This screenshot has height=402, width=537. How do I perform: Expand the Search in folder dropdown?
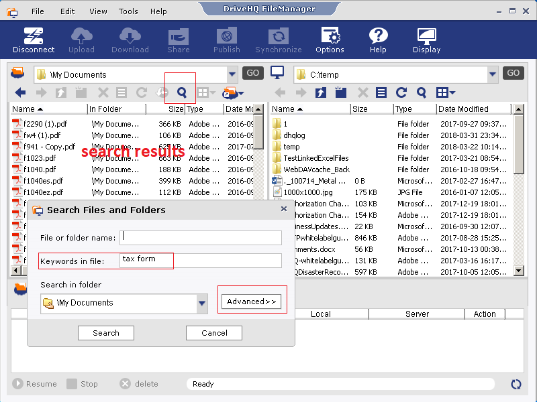tap(202, 304)
